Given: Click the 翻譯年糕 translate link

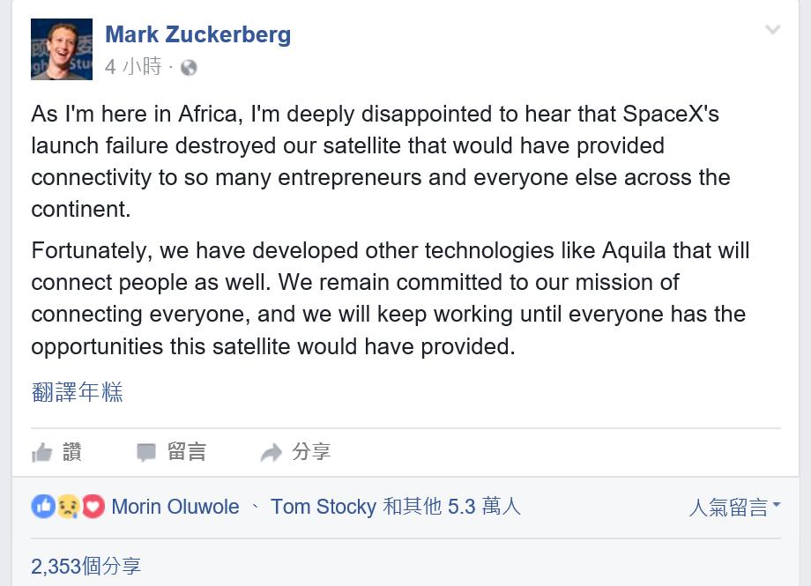Looking at the screenshot, I should (77, 392).
